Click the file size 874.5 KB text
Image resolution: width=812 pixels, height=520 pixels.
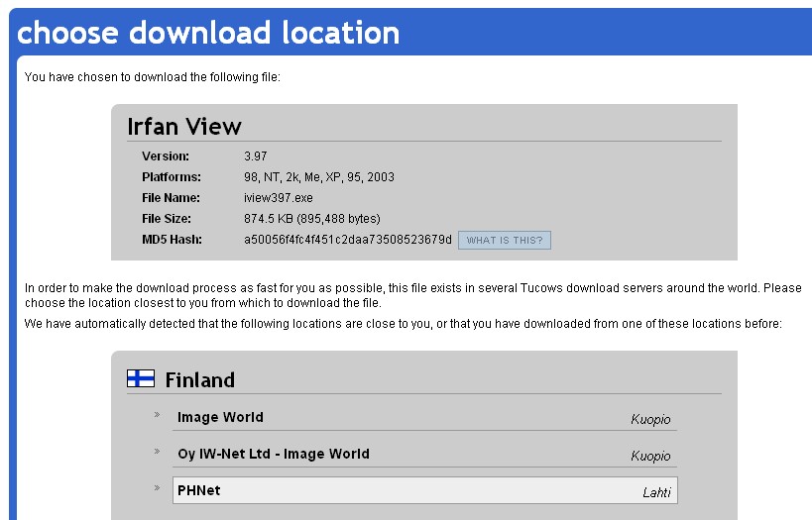pyautogui.click(x=311, y=219)
